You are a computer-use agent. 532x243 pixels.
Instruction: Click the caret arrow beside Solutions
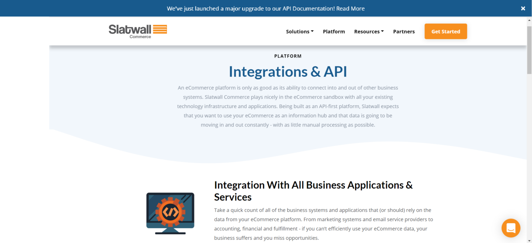312,31
